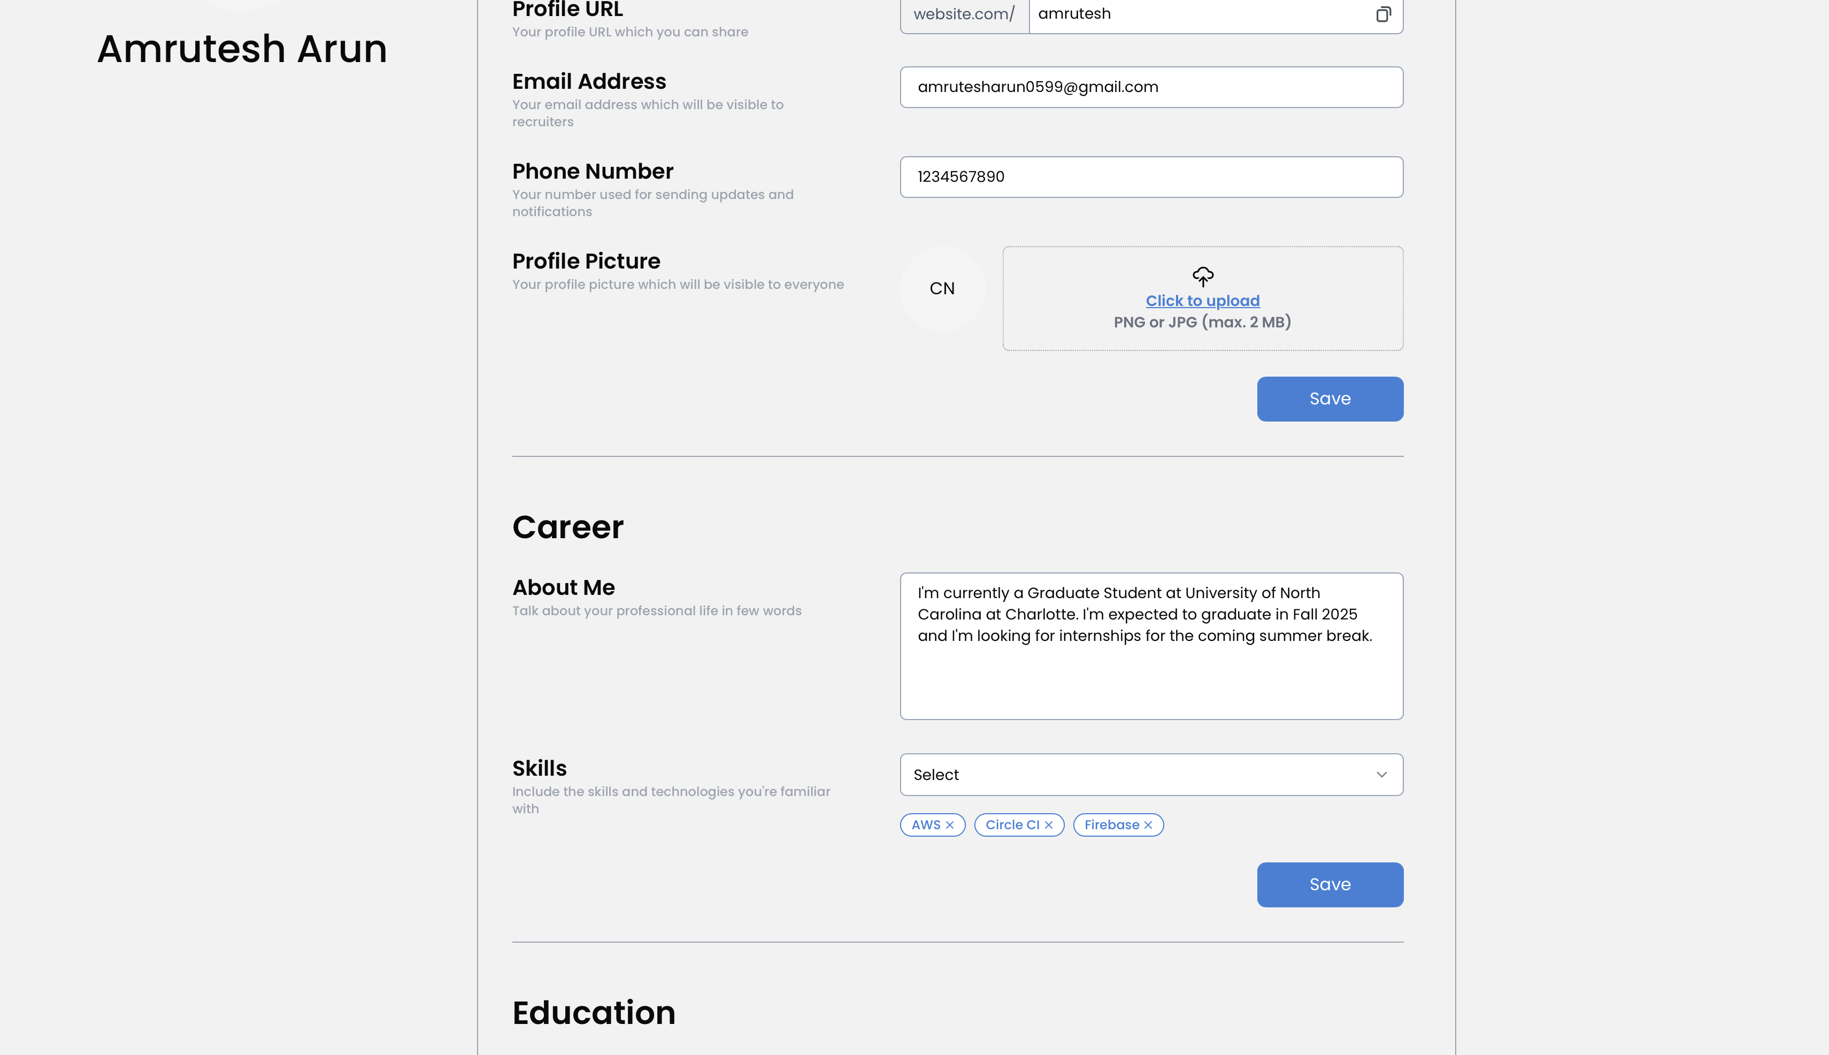
Task: Remove the Circle CI skill tag
Action: coord(1048,824)
